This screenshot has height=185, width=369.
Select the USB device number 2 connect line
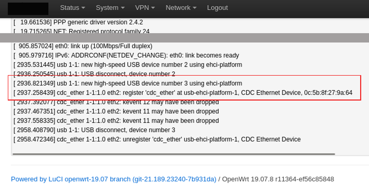pos(128,65)
